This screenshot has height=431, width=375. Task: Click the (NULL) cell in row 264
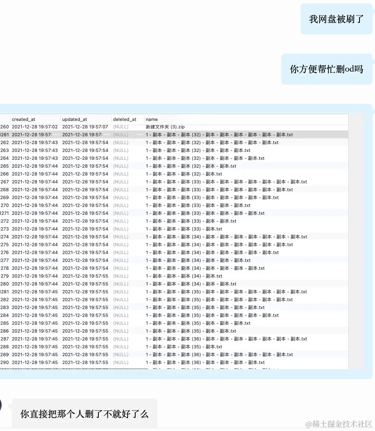121,158
